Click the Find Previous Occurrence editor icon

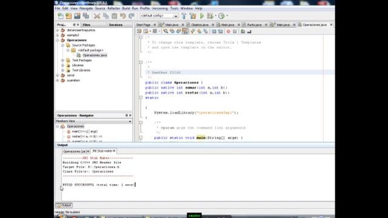click(x=172, y=31)
